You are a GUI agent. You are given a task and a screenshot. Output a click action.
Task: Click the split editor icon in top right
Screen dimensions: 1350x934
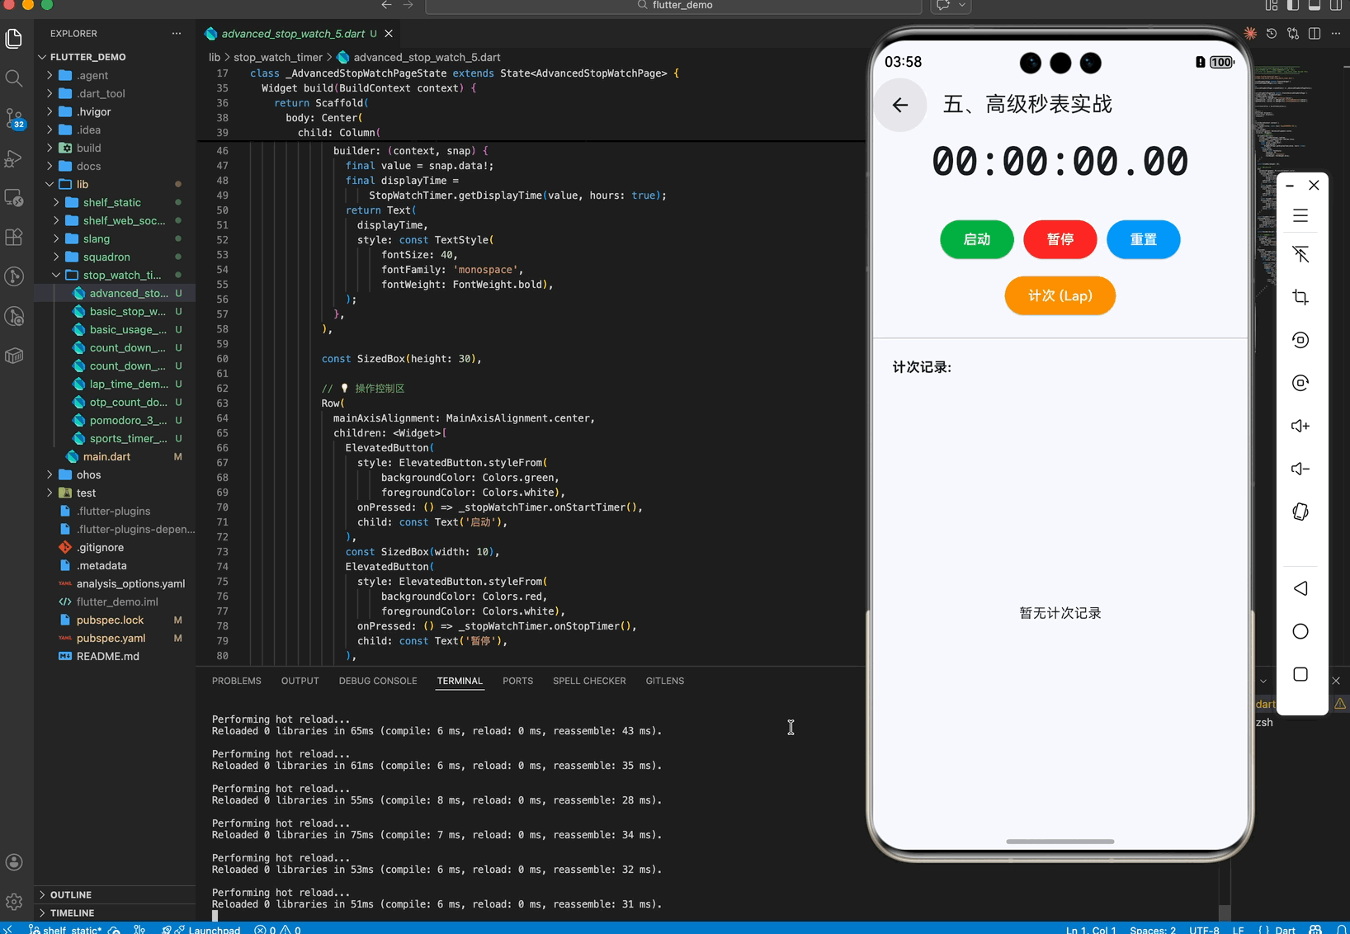pos(1315,34)
